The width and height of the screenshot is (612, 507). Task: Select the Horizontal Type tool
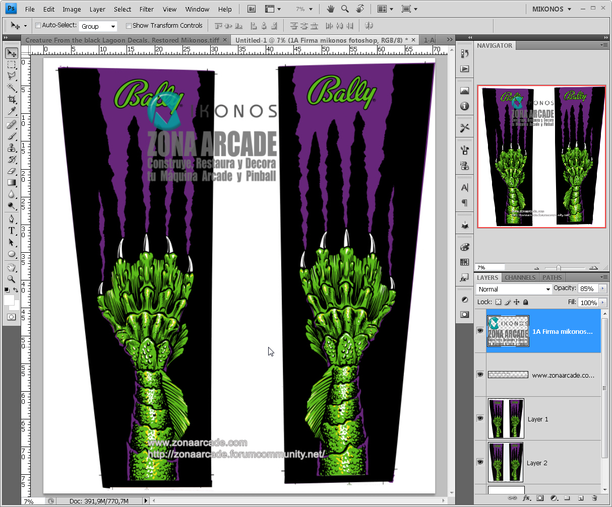click(11, 230)
